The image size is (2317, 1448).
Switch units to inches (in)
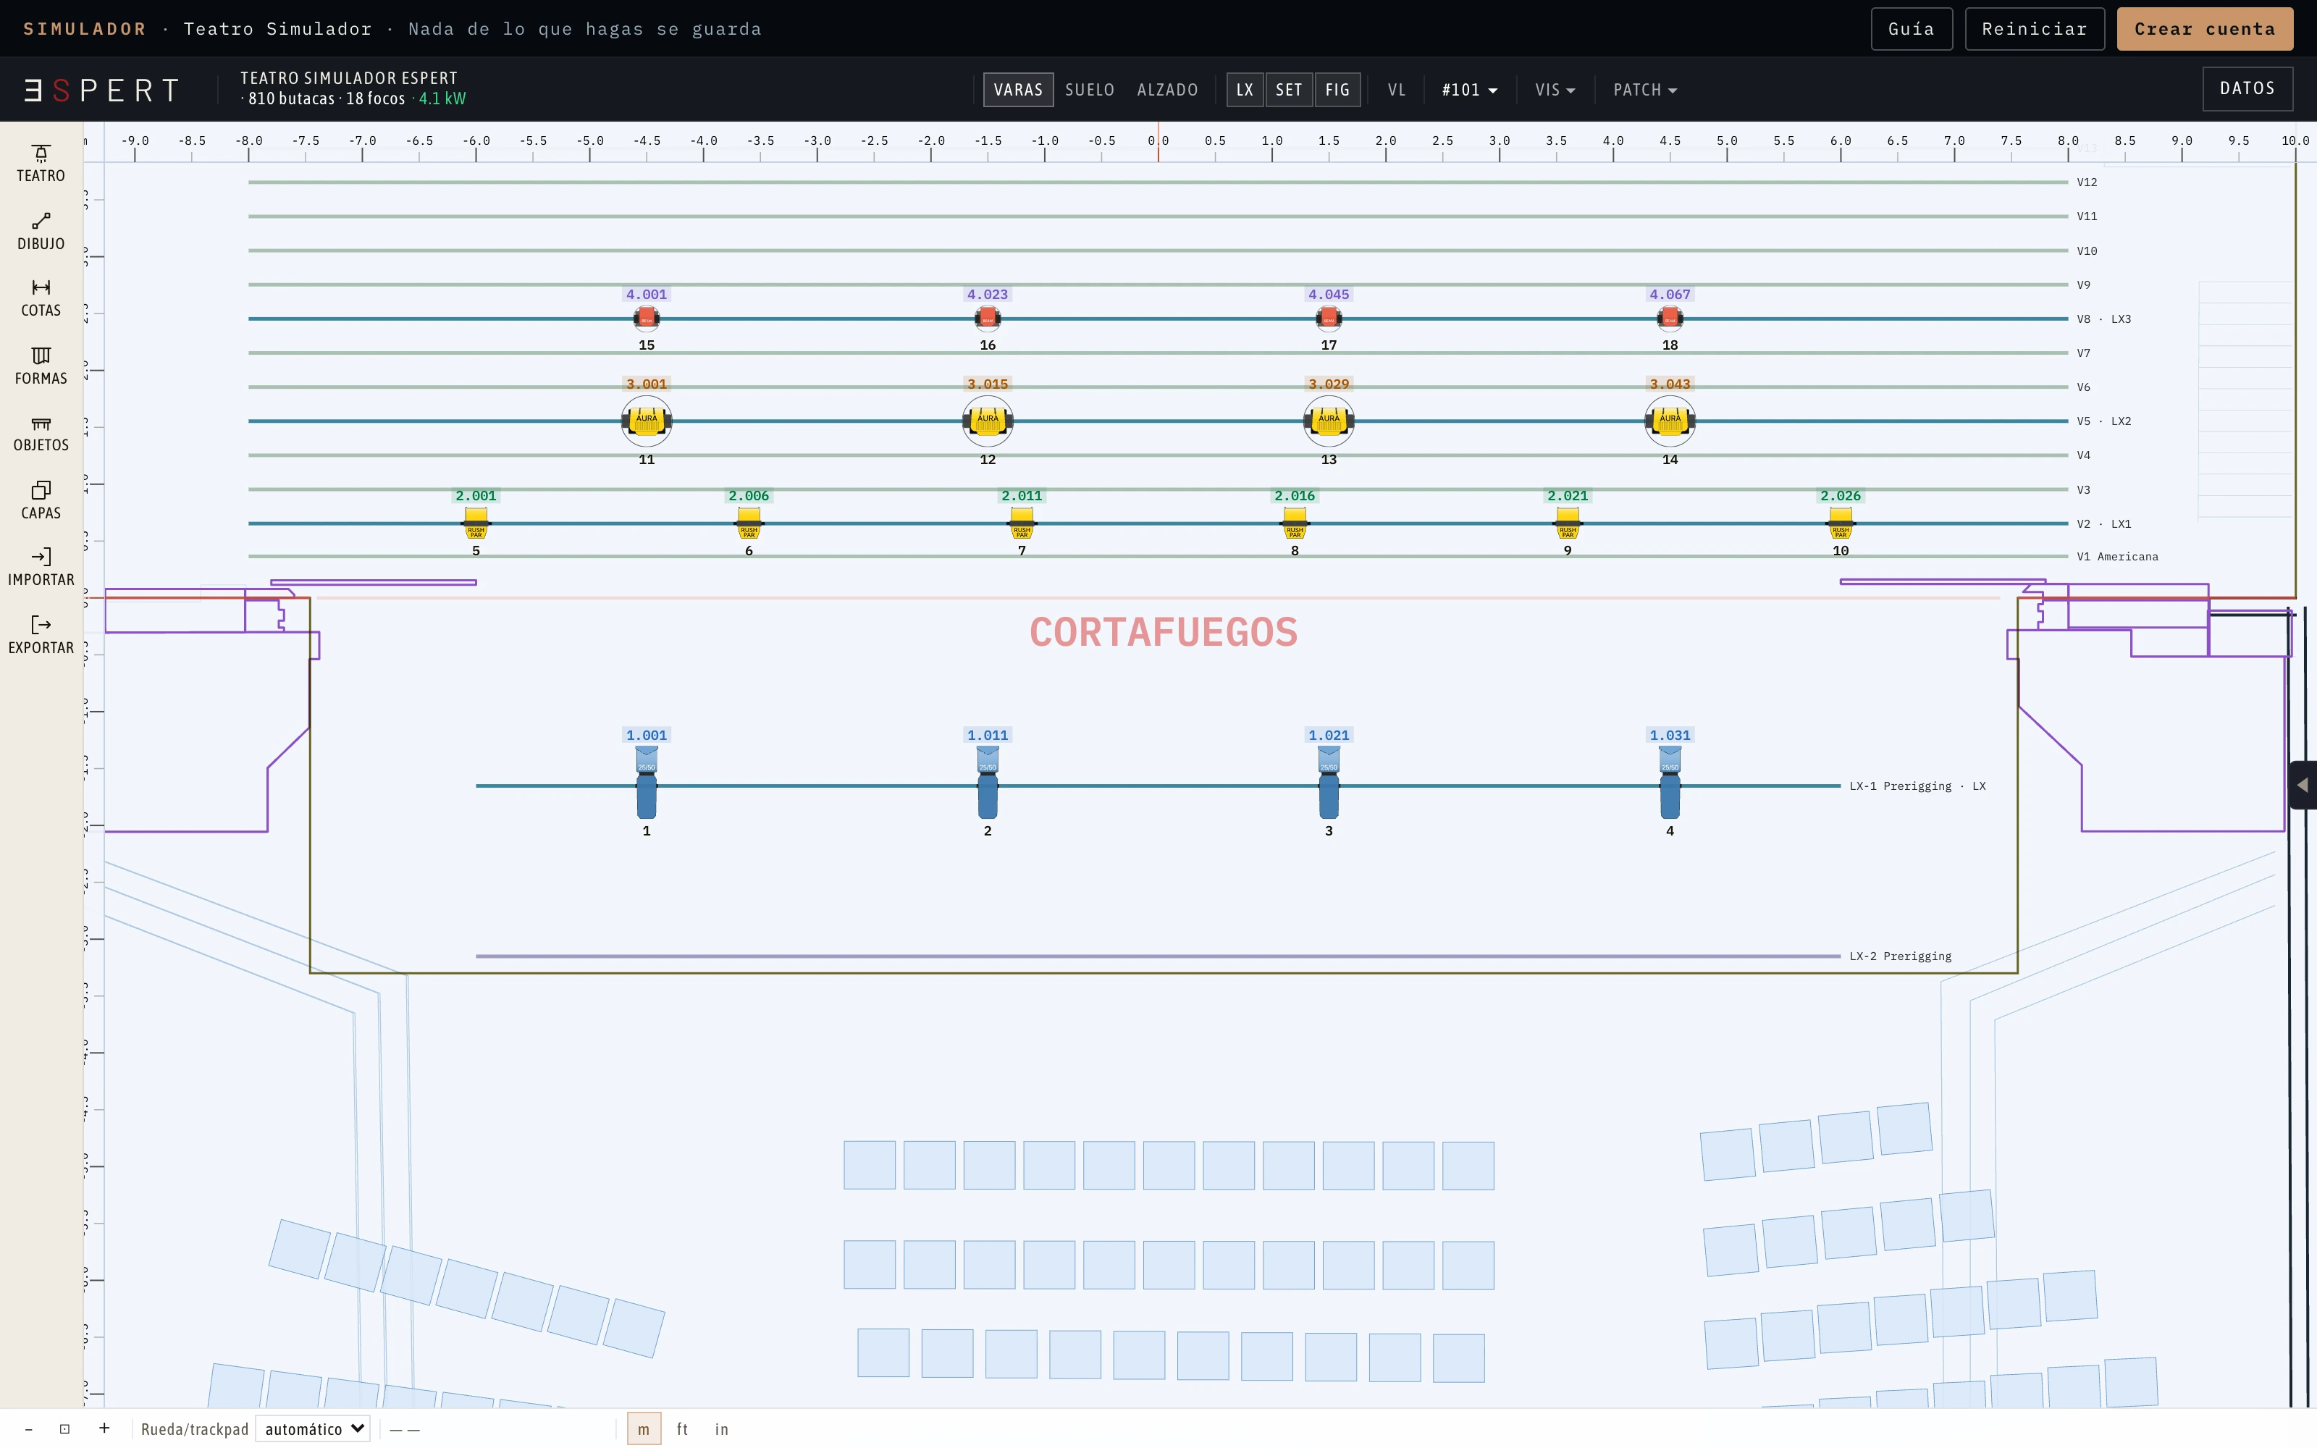tap(722, 1429)
